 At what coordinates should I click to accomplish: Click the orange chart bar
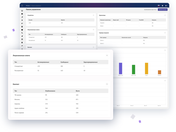tap(160, 72)
